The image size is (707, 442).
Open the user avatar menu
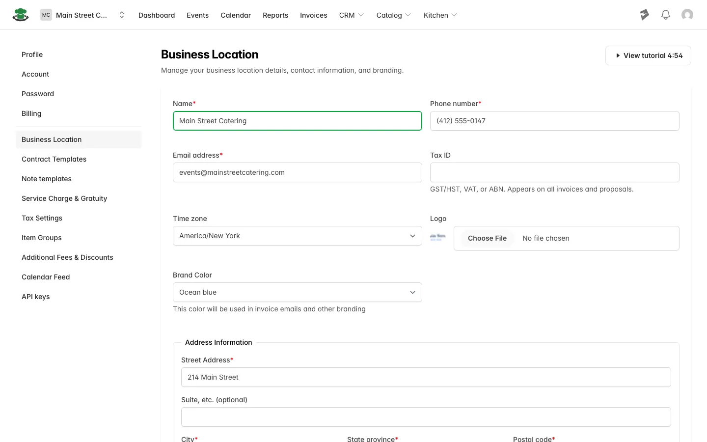click(x=687, y=15)
